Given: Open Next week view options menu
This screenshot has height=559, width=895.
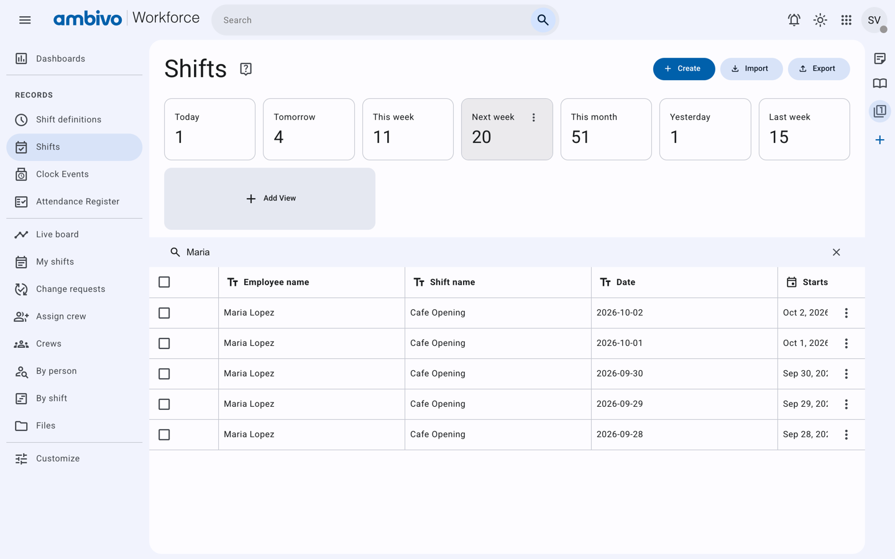Looking at the screenshot, I should pyautogui.click(x=533, y=117).
